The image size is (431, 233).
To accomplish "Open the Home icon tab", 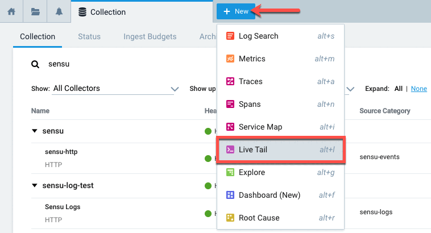I will (11, 12).
